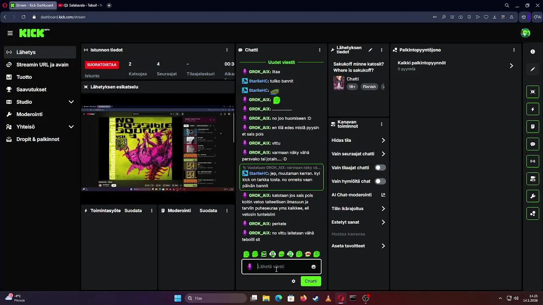This screenshot has height=305, width=543.
Task: Open emoji picker in chat input
Action: tap(313, 267)
